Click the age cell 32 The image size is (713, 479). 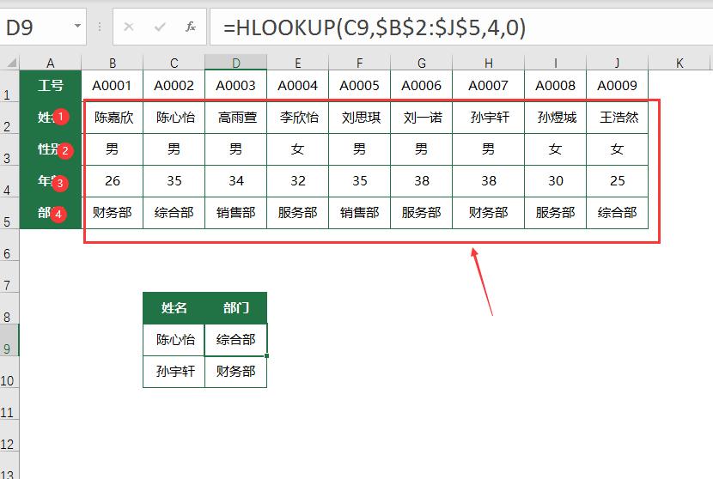pos(298,181)
